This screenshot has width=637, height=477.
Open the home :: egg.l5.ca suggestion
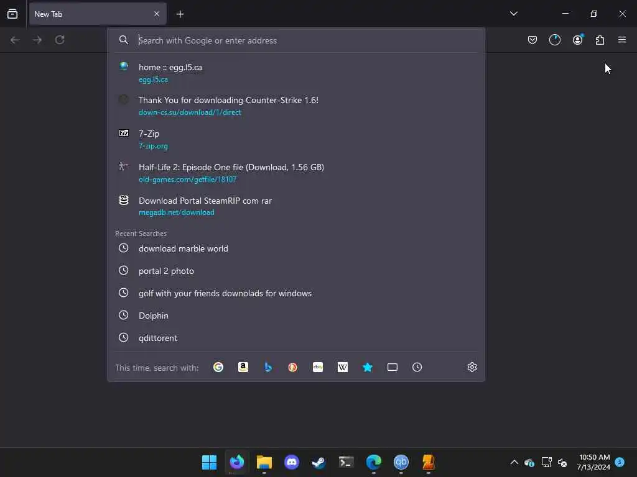(x=296, y=73)
